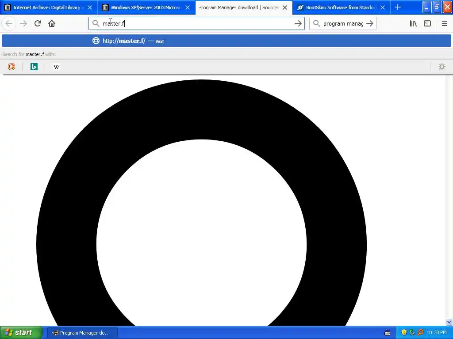The width and height of the screenshot is (453, 339).
Task: Open the Windows Start menu
Action: 21,333
